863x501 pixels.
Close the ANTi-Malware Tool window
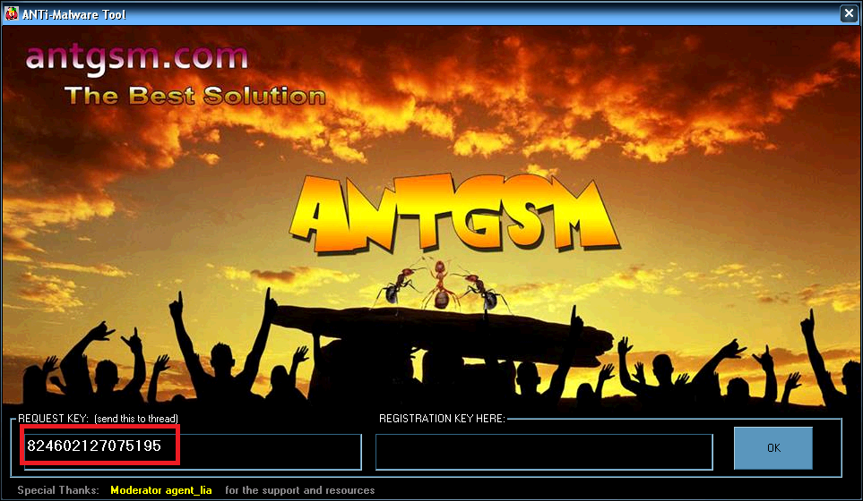pyautogui.click(x=849, y=13)
